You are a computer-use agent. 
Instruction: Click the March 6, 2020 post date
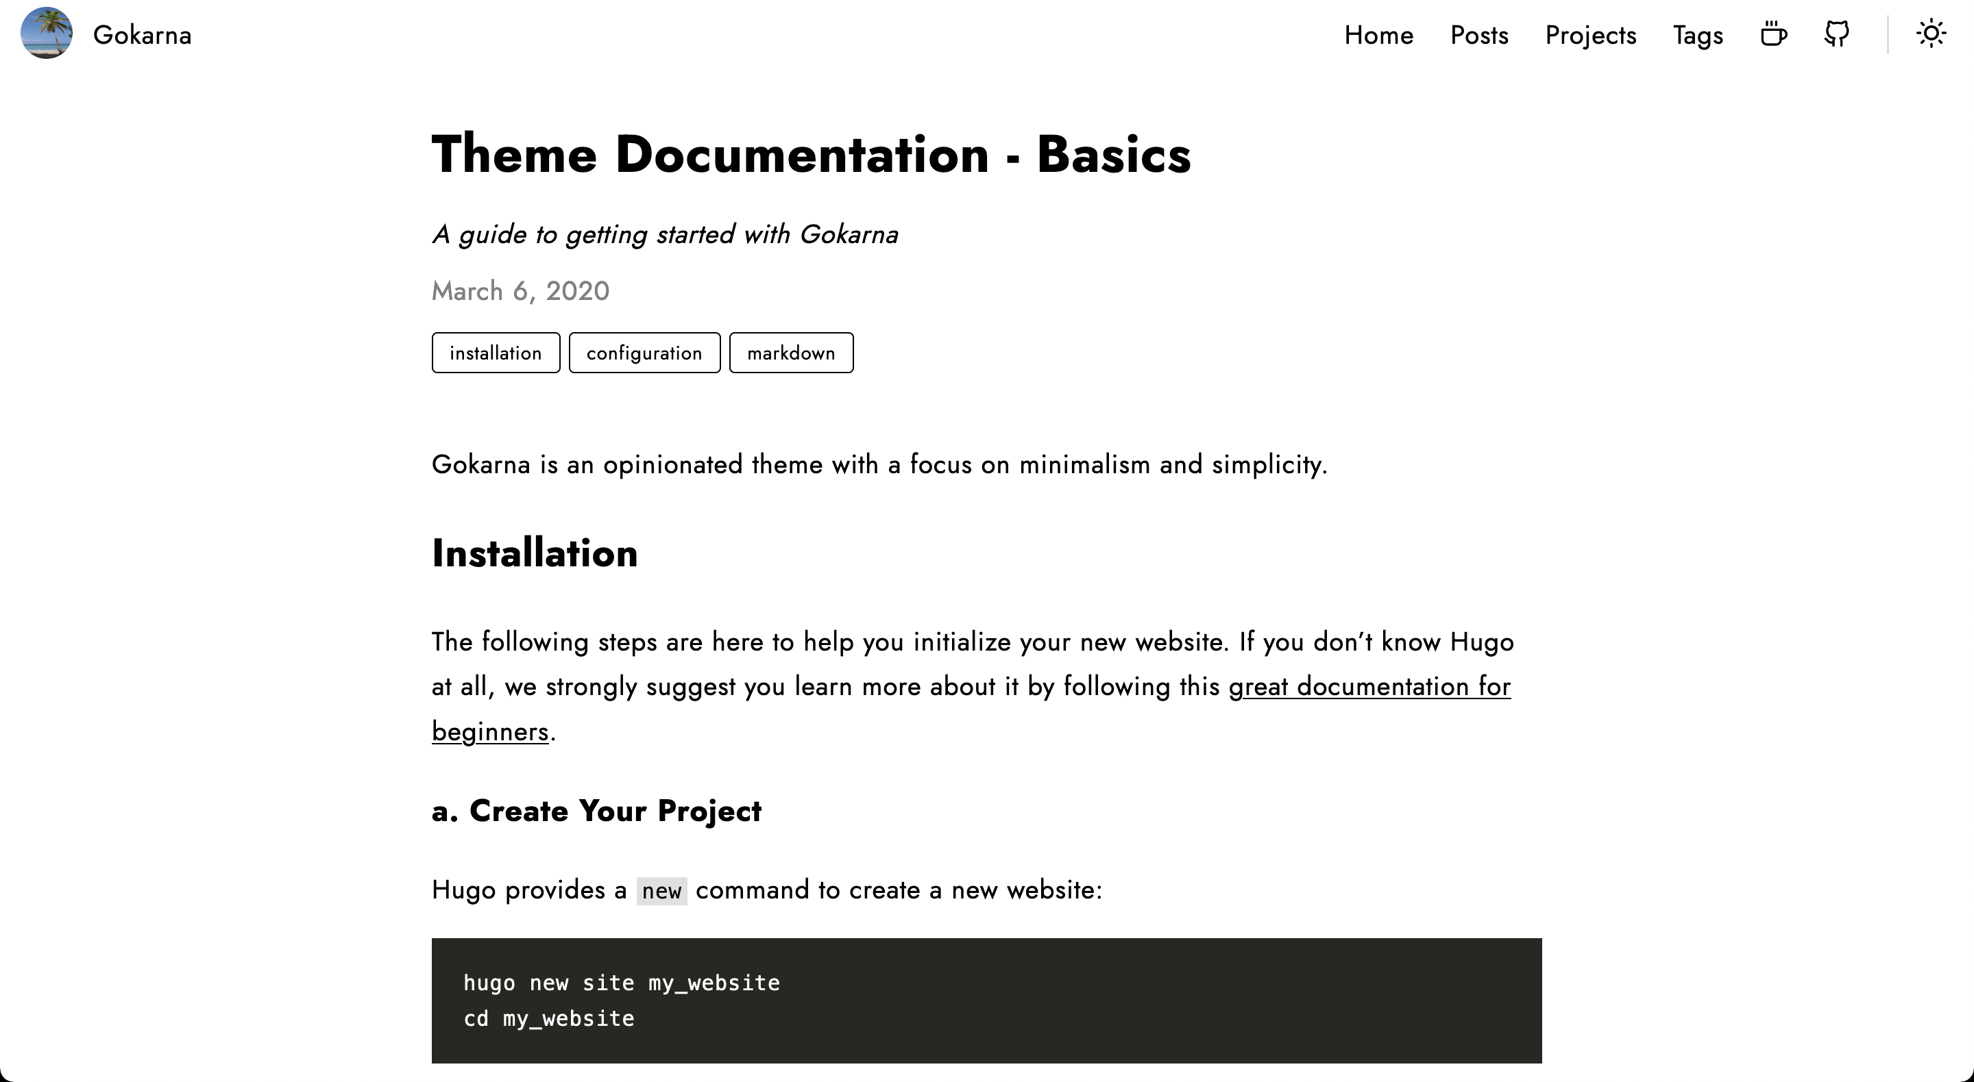[x=520, y=291]
